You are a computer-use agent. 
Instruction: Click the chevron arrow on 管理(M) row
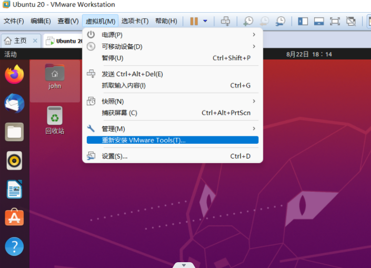coord(254,128)
